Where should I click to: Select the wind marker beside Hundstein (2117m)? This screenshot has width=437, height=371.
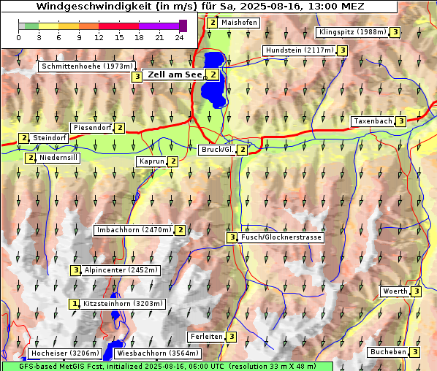point(343,50)
